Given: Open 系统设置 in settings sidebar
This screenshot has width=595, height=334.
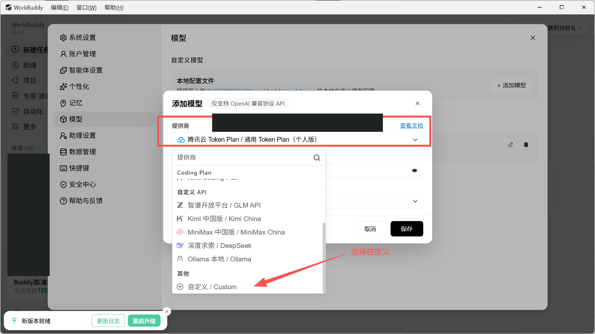Looking at the screenshot, I should [104, 38].
